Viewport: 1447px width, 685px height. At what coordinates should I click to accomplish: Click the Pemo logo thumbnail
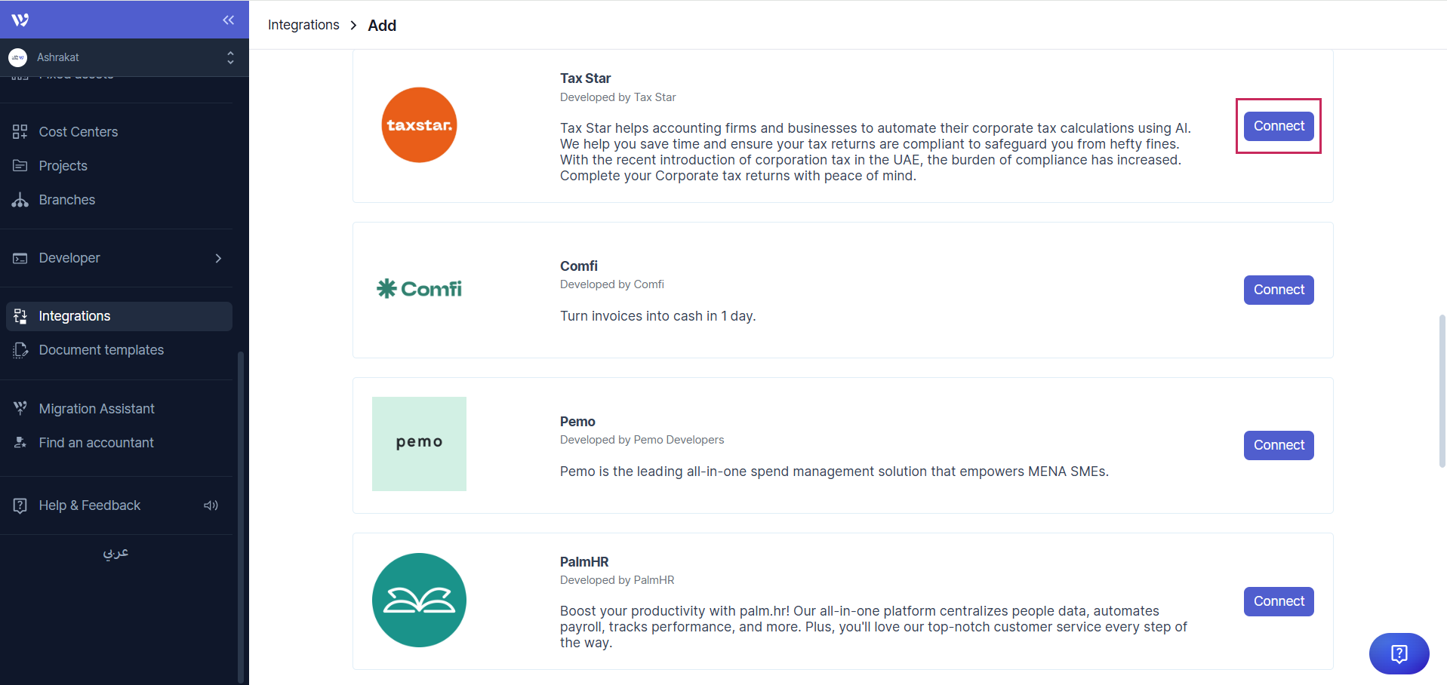[x=419, y=444]
